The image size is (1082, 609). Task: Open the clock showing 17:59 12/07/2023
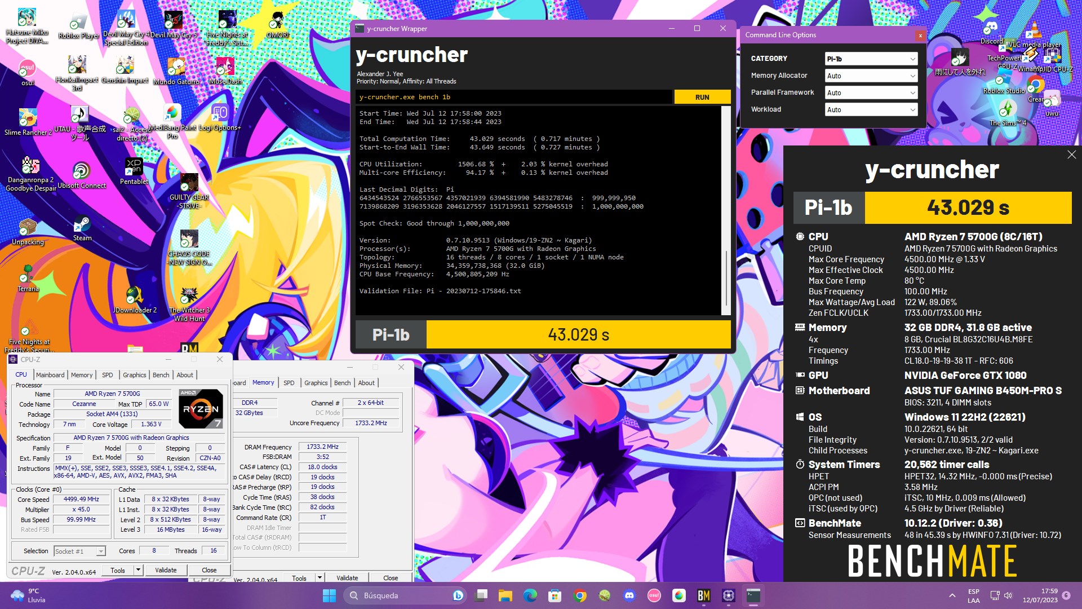[x=1040, y=595]
